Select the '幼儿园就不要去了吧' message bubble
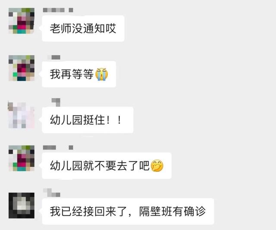 (107, 166)
